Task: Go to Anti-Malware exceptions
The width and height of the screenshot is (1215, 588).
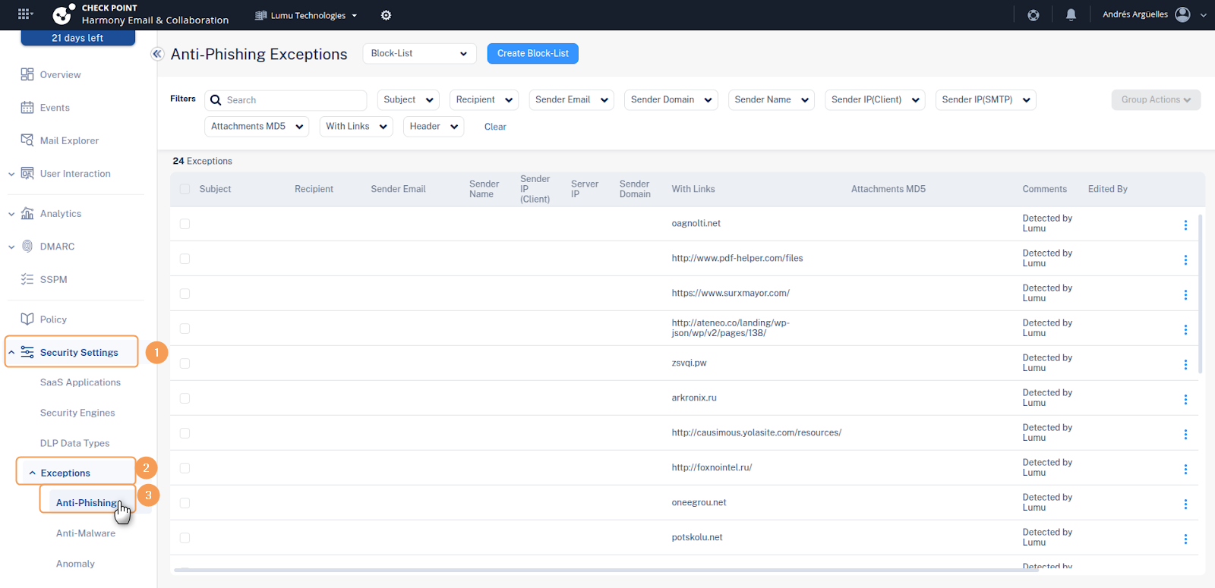Action: click(86, 533)
